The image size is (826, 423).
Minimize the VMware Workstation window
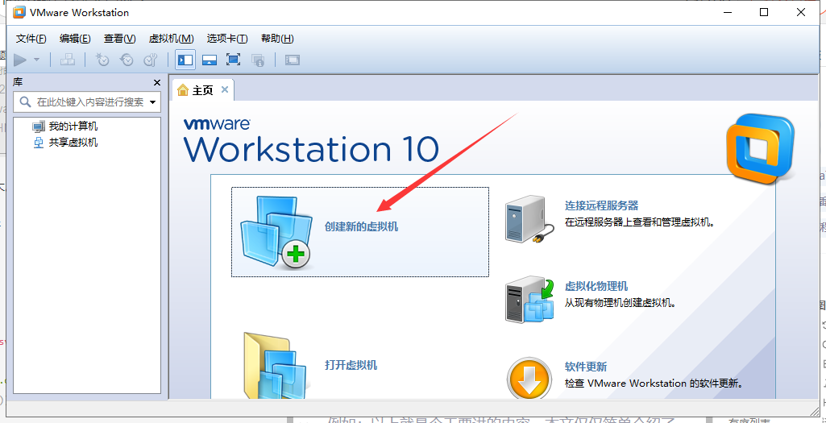(728, 12)
